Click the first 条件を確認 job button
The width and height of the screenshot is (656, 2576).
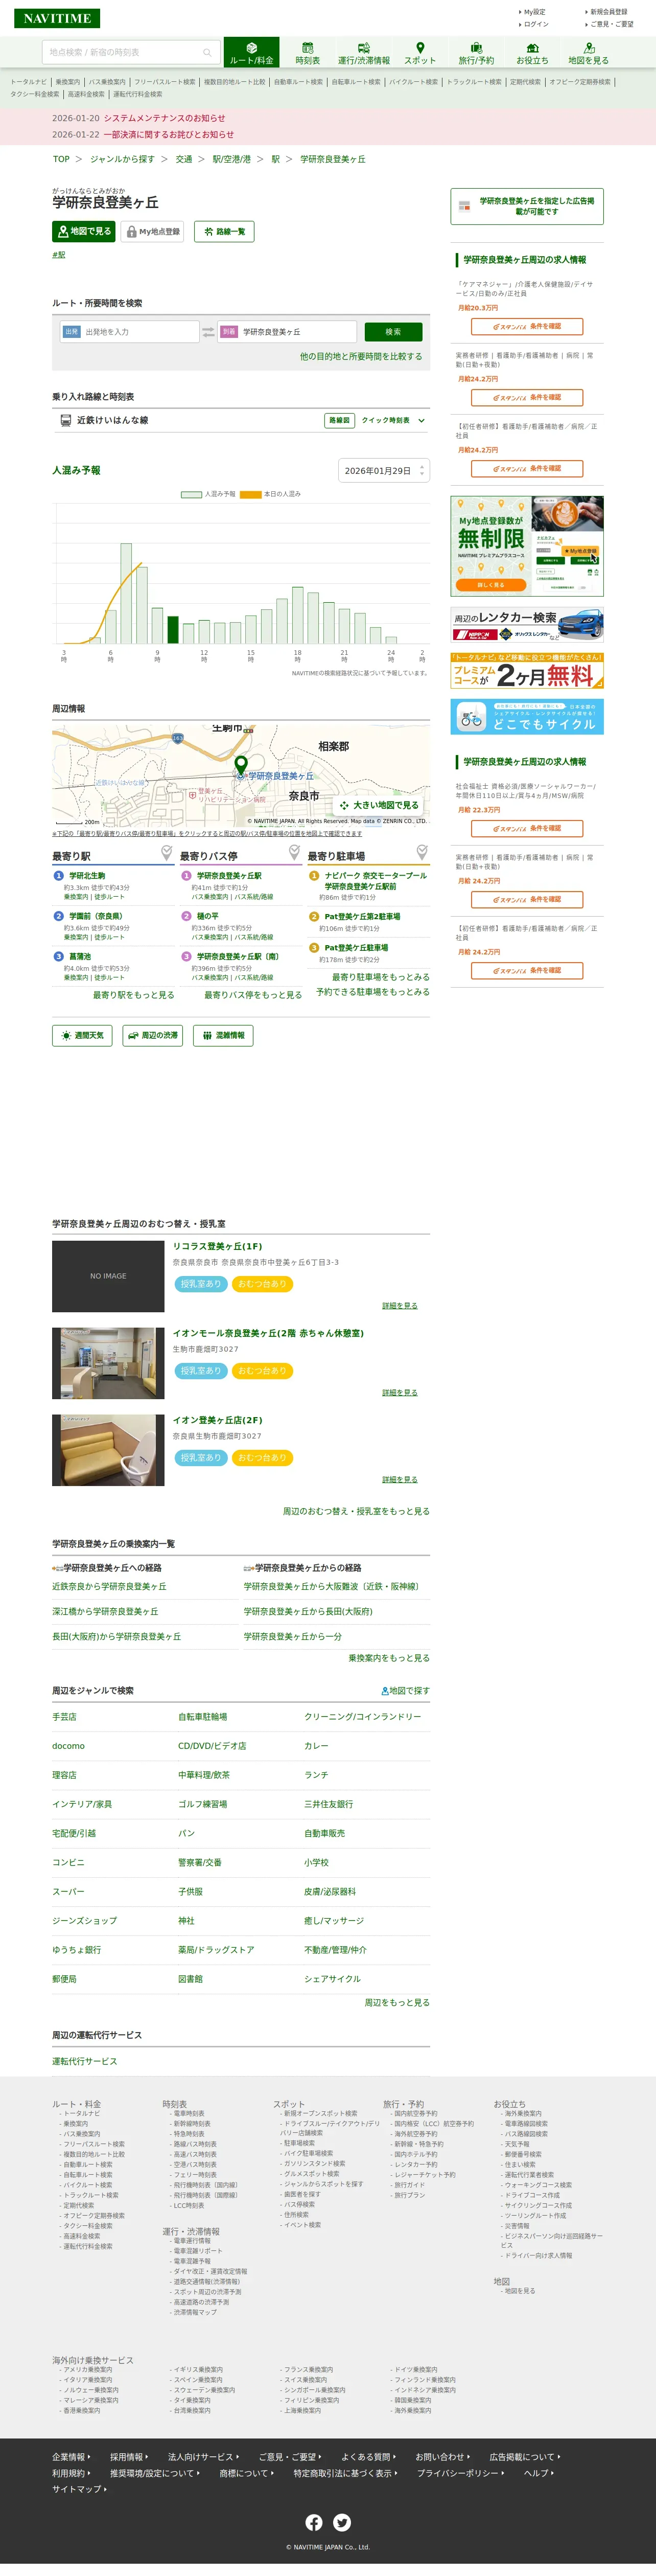[527, 326]
